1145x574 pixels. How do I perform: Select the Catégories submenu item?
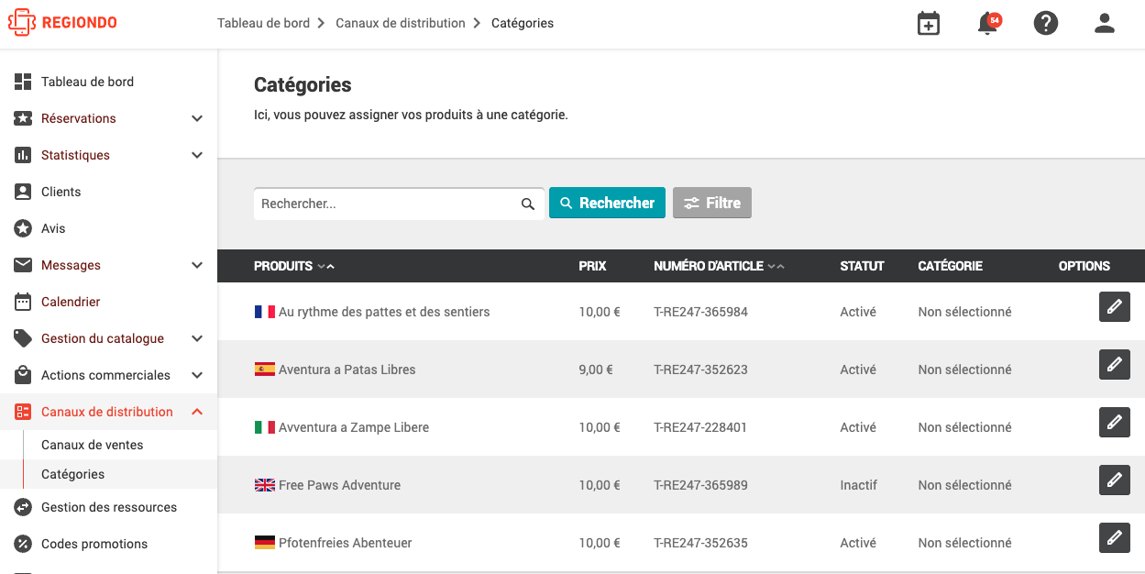[73, 474]
